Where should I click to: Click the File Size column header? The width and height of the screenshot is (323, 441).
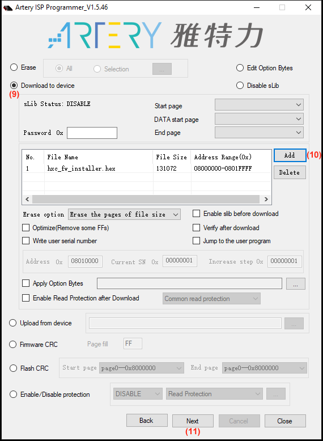point(172,157)
